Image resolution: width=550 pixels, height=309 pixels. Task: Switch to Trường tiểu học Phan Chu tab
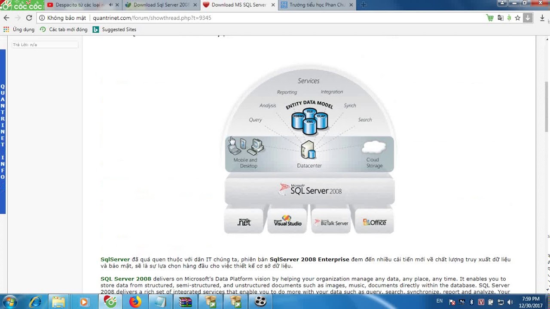tap(317, 5)
